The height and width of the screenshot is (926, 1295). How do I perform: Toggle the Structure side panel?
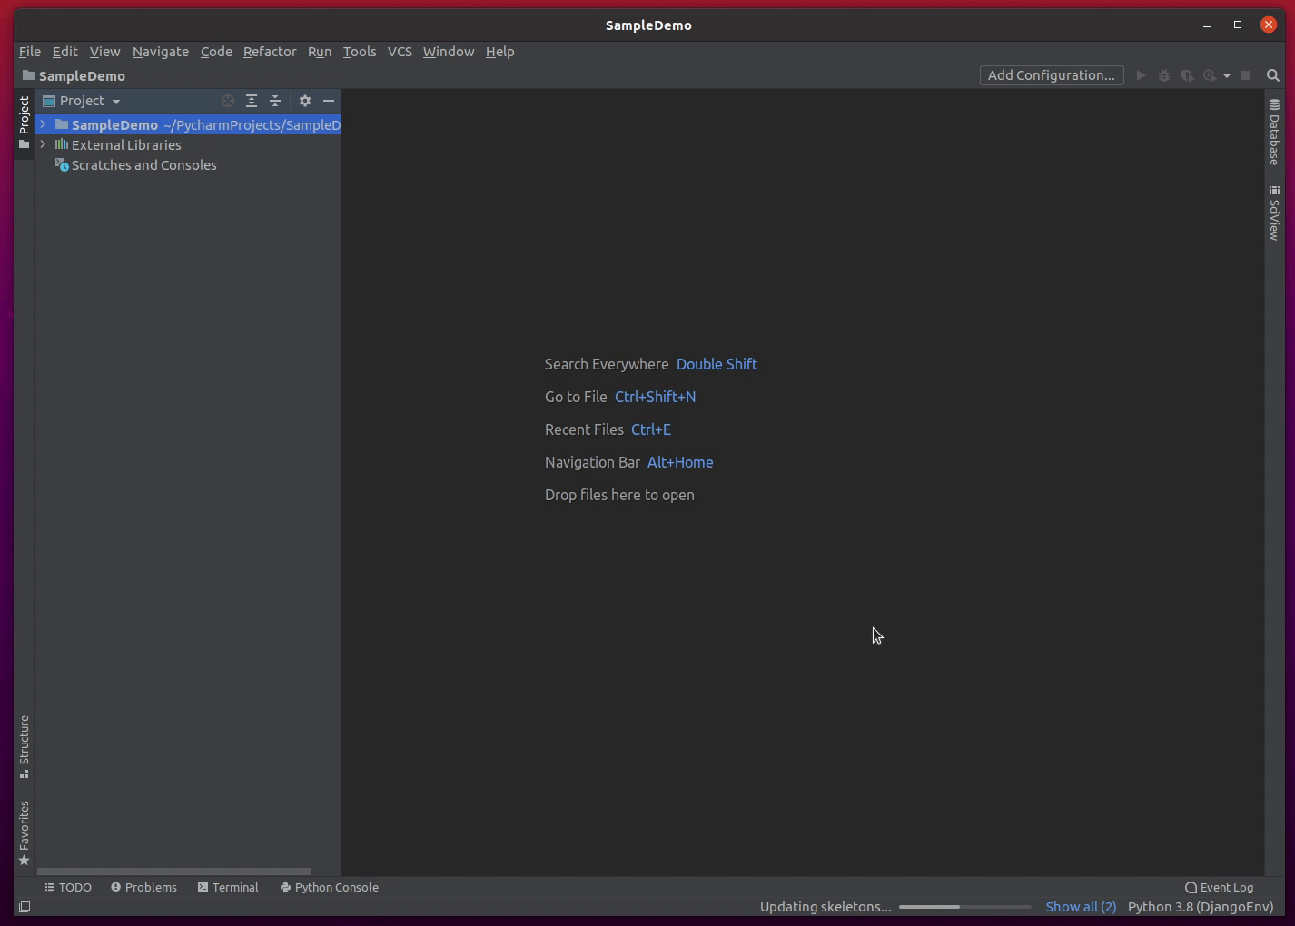click(24, 744)
